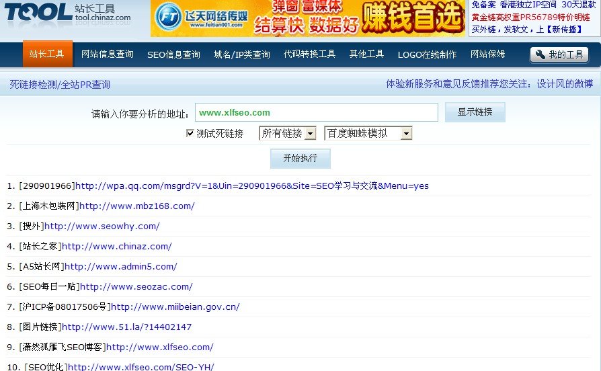Open the 飞天网络传媒 banner advertisement
This screenshot has width=601, height=371.
[x=308, y=18]
